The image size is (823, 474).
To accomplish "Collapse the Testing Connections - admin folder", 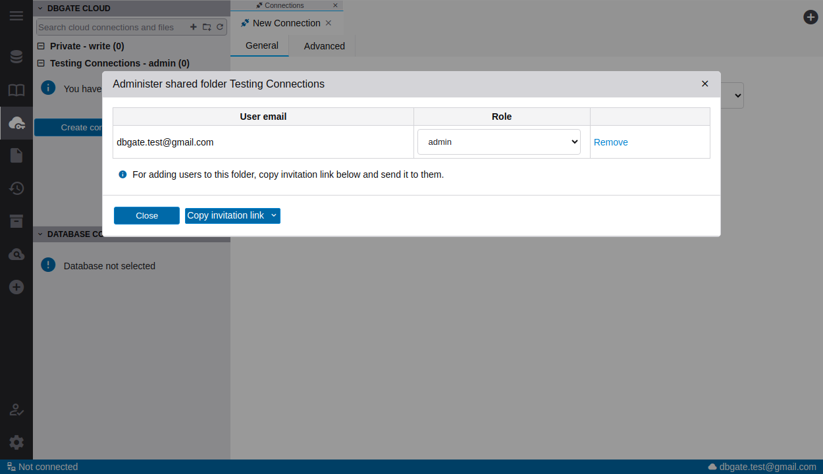I will pyautogui.click(x=41, y=63).
